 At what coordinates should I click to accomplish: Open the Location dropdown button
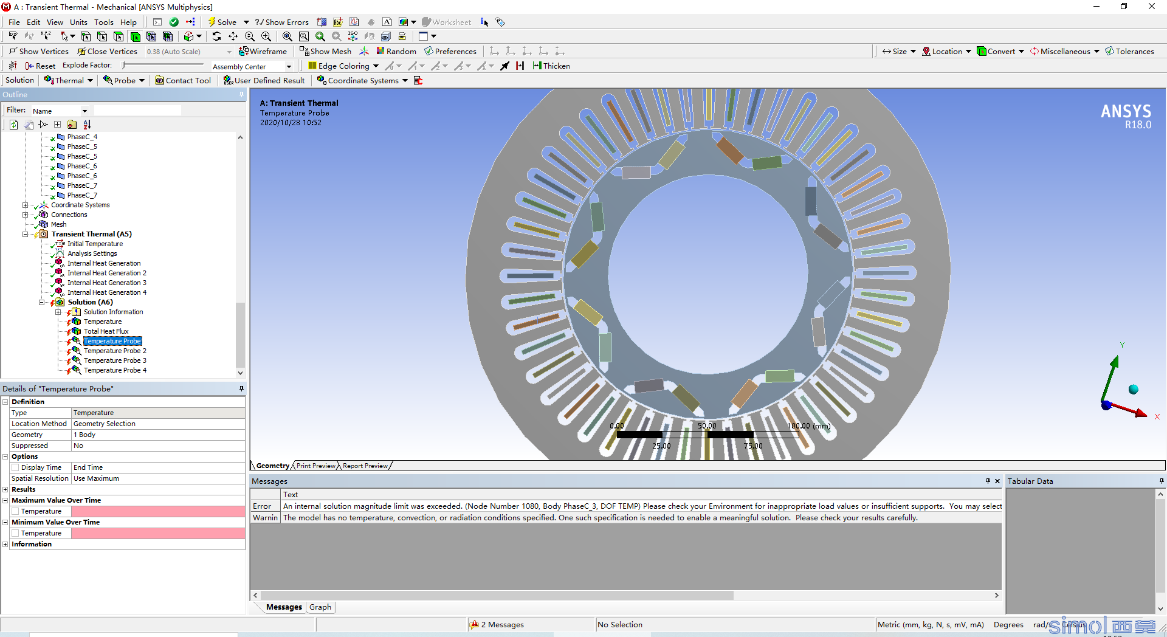(946, 51)
